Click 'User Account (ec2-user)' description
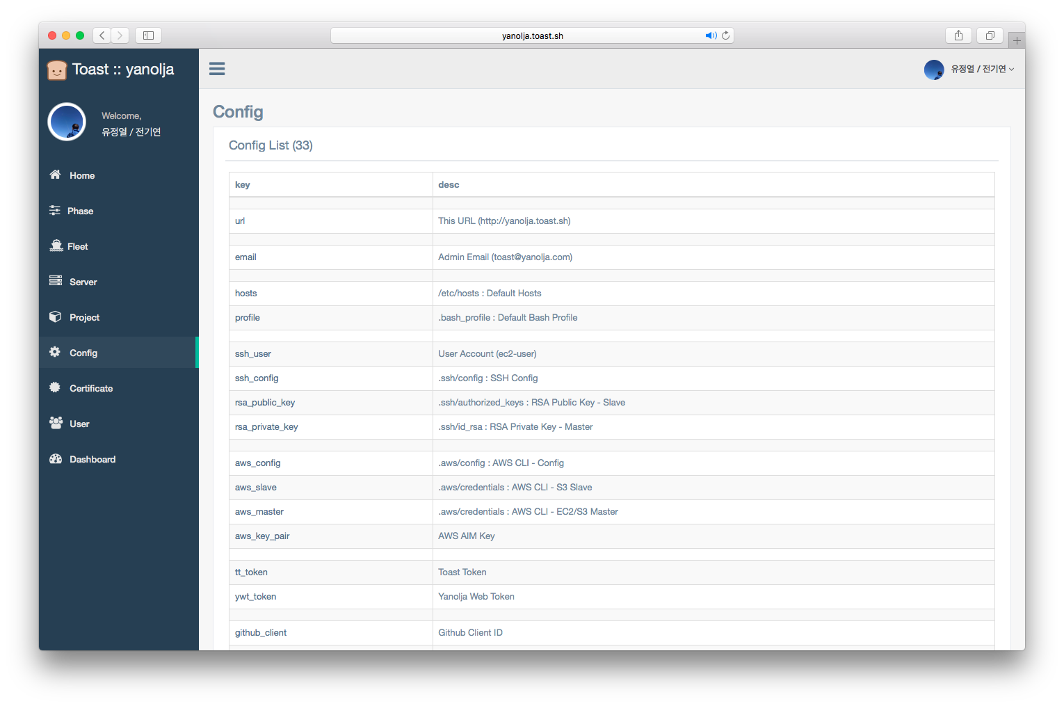Screen dimensions: 1064x706 click(487, 354)
